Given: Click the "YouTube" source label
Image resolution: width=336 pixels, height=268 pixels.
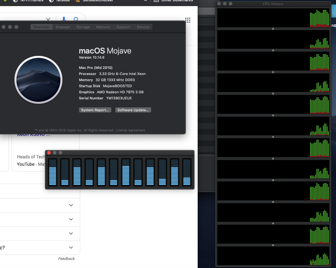Looking at the screenshot, I should pyautogui.click(x=26, y=164).
